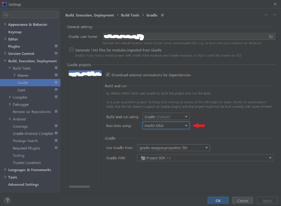This screenshot has width=281, height=206.
Task: Click project-level icon beside Compiler
Action: tap(56, 97)
